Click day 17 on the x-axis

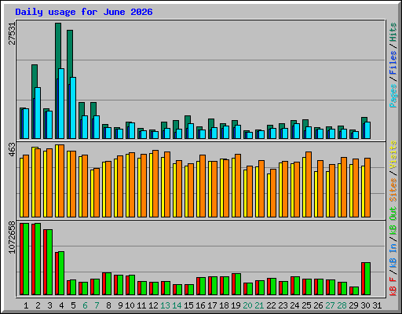(x=212, y=305)
